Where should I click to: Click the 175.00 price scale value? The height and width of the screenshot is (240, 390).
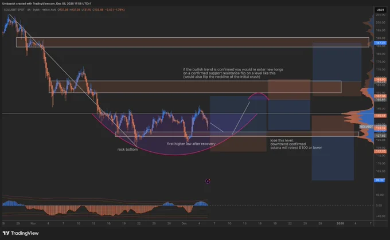pos(381,62)
